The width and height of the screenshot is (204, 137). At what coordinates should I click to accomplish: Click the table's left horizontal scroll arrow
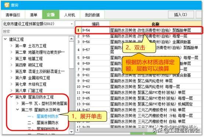tap(78, 130)
